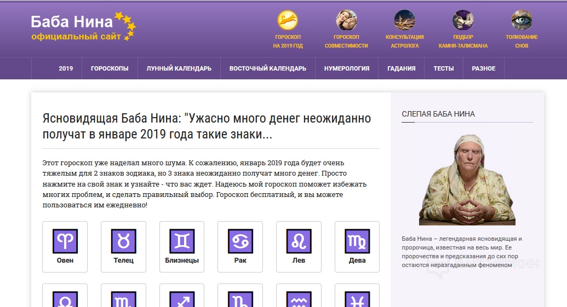Screen dimensions: 567x307
Task: Click the Лев label text
Action: point(299,260)
